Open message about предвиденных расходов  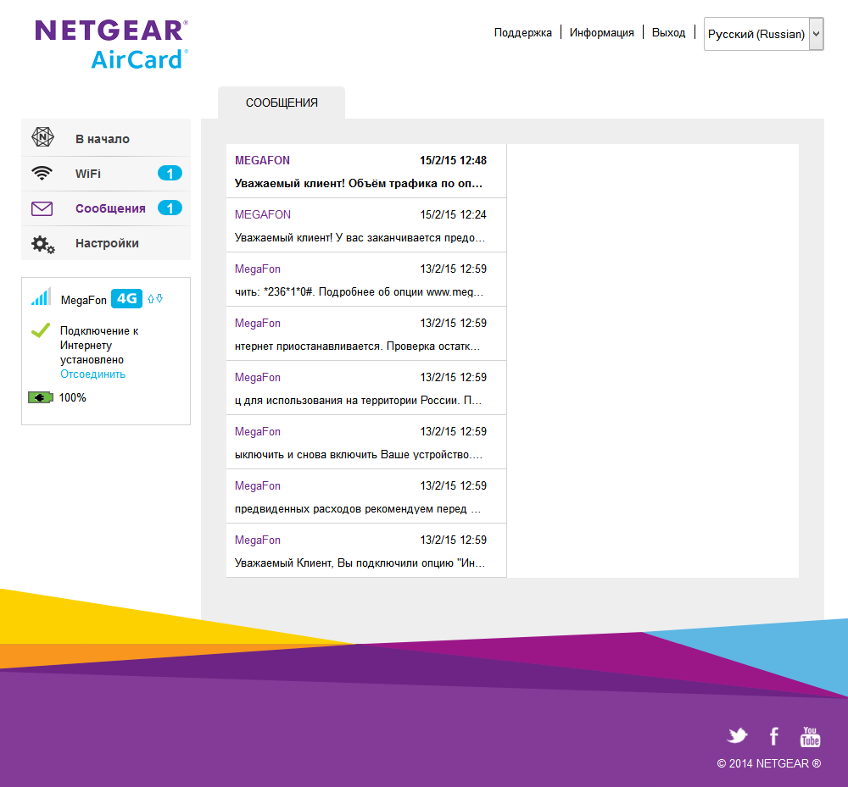tap(366, 496)
